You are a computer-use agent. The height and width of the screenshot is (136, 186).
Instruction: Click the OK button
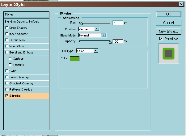(x=168, y=14)
